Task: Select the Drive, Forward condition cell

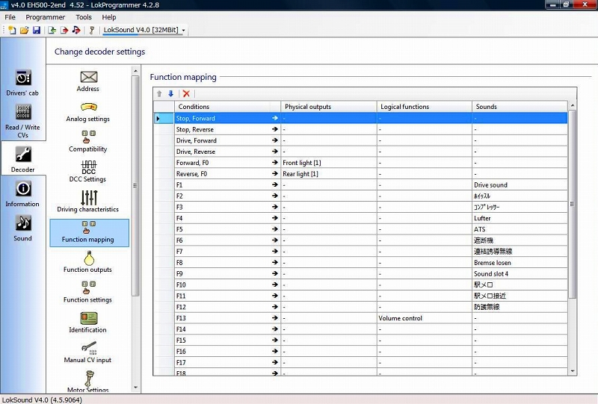Action: pos(228,140)
